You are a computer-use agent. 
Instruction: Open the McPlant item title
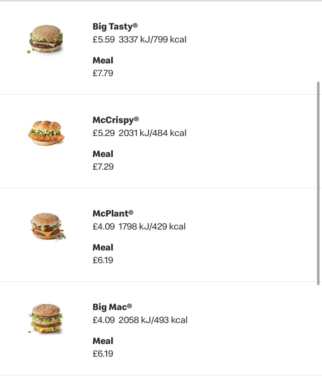click(x=113, y=214)
